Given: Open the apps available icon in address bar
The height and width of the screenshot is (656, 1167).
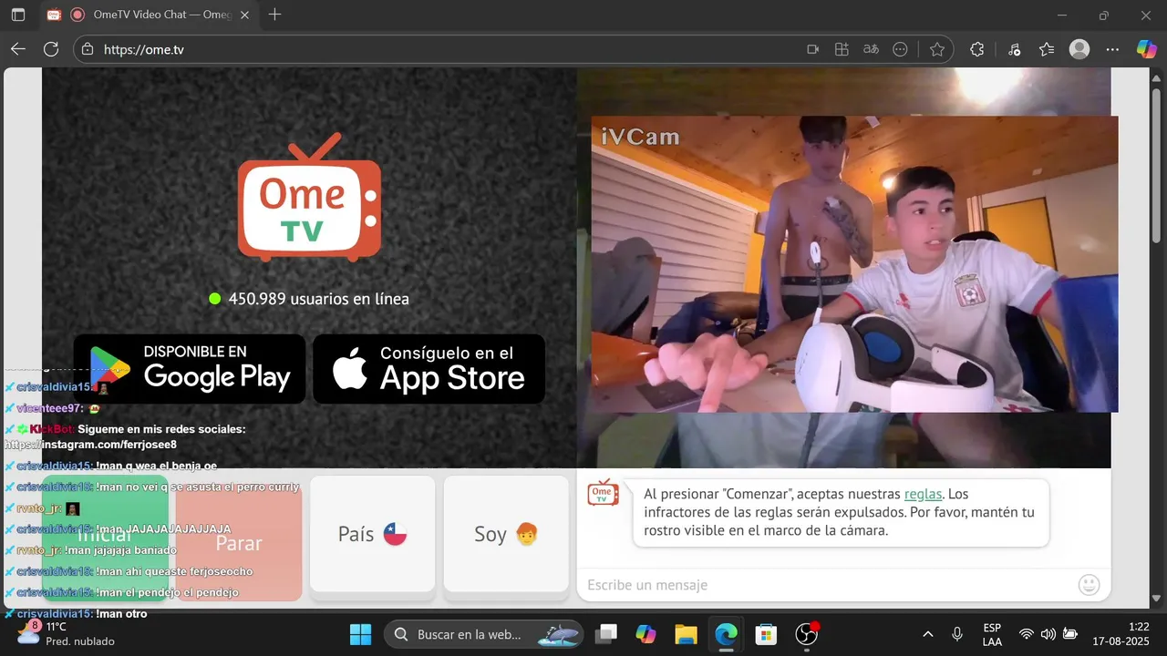Looking at the screenshot, I should (842, 49).
